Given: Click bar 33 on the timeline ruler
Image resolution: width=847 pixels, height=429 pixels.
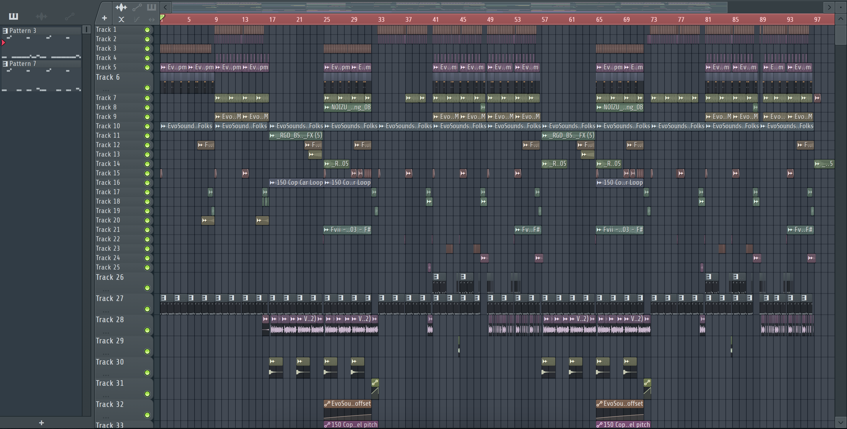Looking at the screenshot, I should (381, 19).
